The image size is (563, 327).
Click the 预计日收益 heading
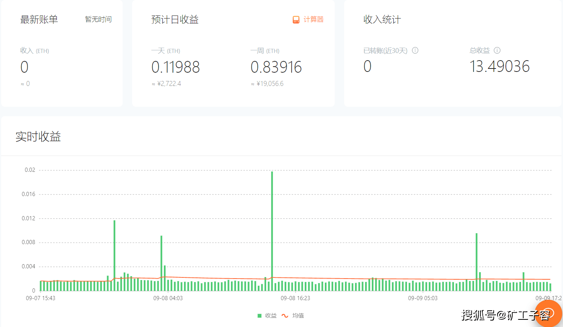pyautogui.click(x=175, y=20)
